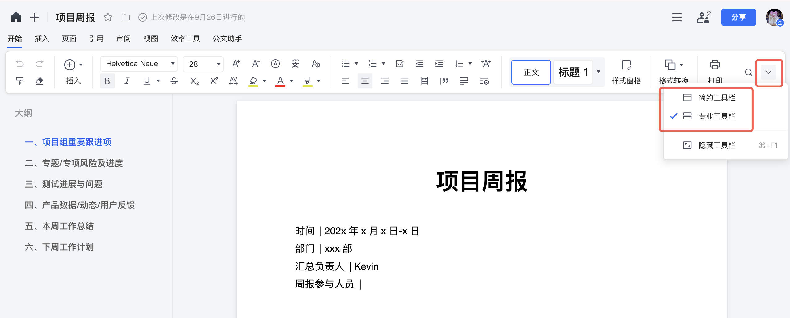The width and height of the screenshot is (790, 318).
Task: Go to the home icon
Action: pos(16,17)
